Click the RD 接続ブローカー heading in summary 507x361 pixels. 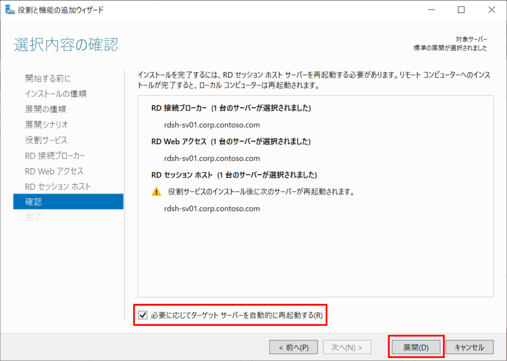(x=231, y=108)
